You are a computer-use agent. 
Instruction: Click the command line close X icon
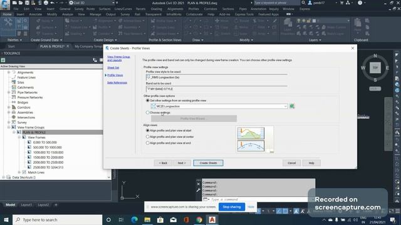click(x=199, y=184)
